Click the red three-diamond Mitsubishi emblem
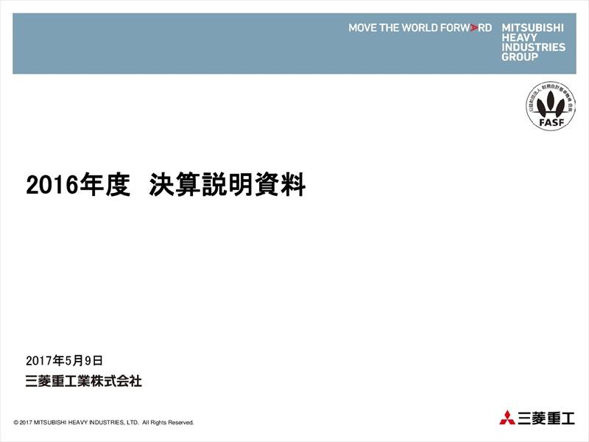The height and width of the screenshot is (442, 589). pyautogui.click(x=508, y=418)
